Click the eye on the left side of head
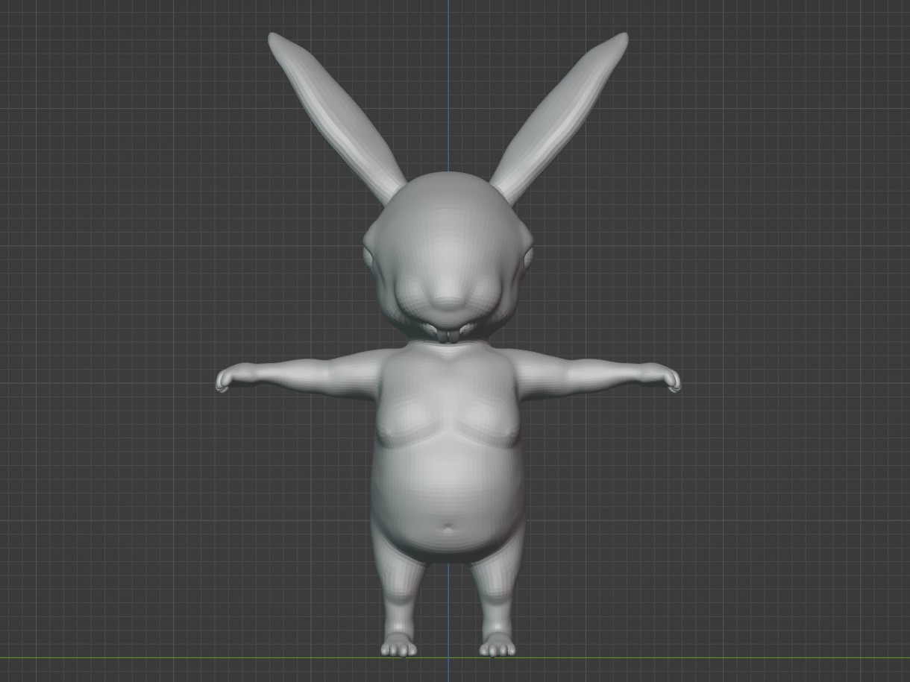The width and height of the screenshot is (910, 682). pyautogui.click(x=367, y=257)
